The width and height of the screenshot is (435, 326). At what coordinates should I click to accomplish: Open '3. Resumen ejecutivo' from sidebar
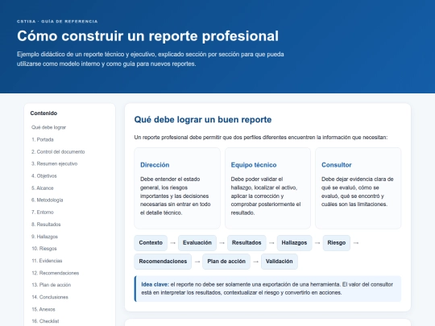[55, 163]
